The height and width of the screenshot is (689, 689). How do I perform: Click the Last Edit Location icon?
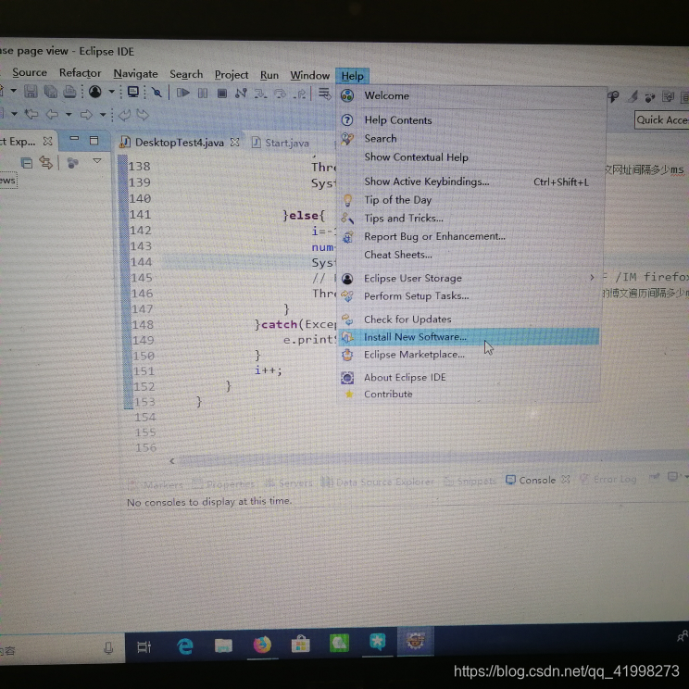[x=31, y=114]
